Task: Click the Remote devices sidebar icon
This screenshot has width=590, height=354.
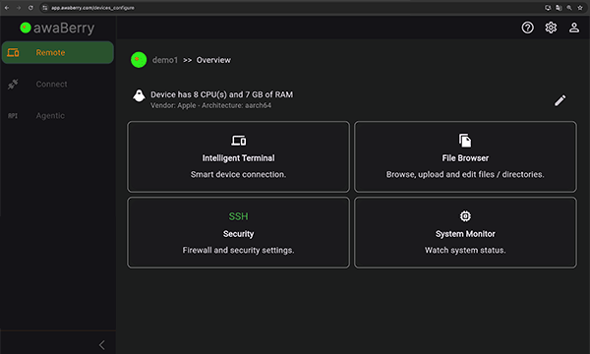Action: coord(13,52)
